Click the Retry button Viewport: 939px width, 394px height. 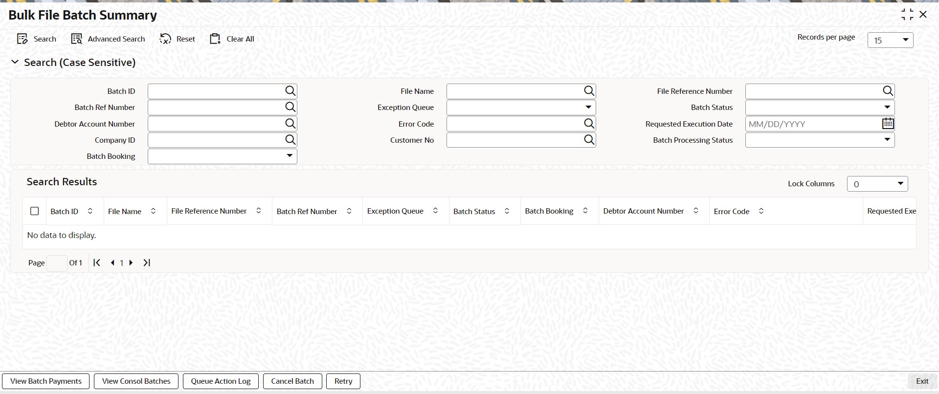pos(343,381)
